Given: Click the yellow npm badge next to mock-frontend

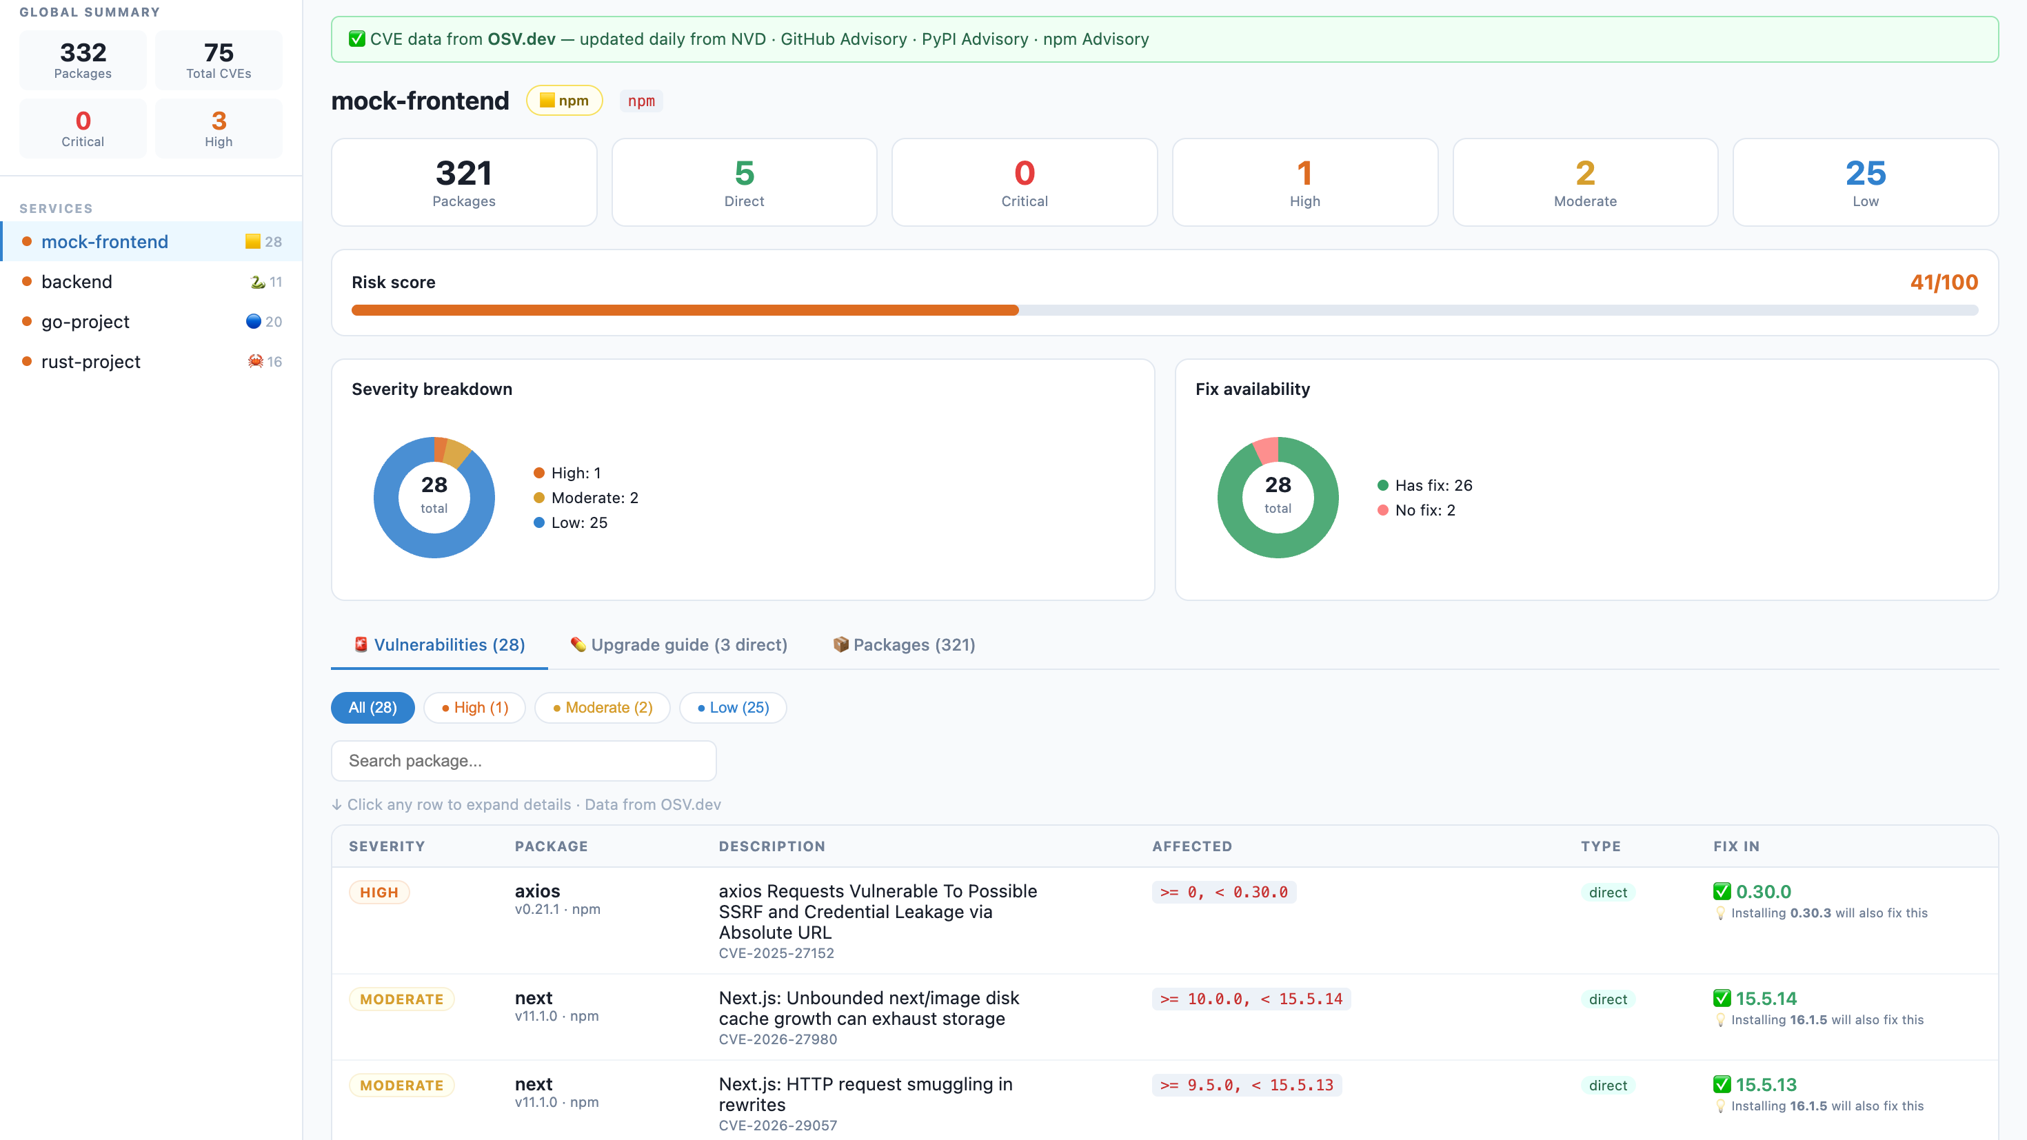Looking at the screenshot, I should [563, 101].
